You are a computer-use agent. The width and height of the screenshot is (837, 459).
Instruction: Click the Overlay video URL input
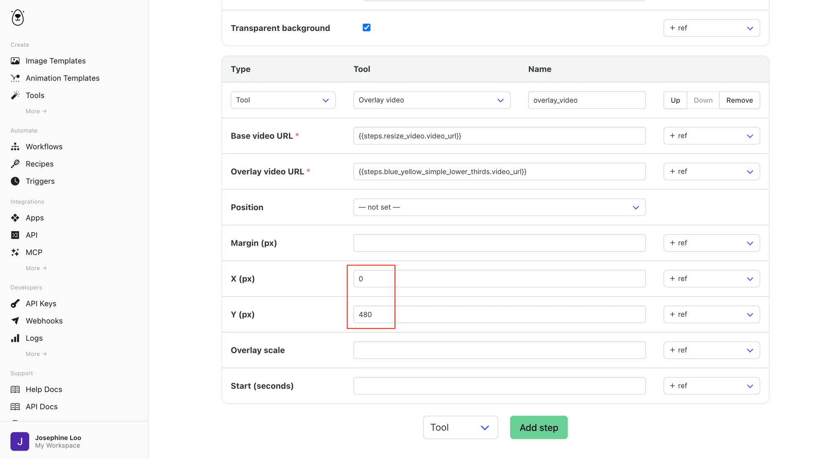pyautogui.click(x=499, y=172)
